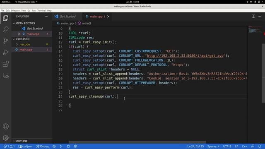
Task: Click the main() breadcrumb
Action: (84, 23)
